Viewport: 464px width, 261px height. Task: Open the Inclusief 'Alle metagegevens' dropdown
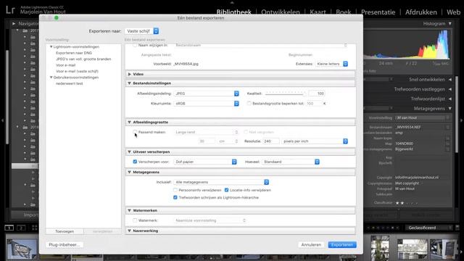(221, 182)
